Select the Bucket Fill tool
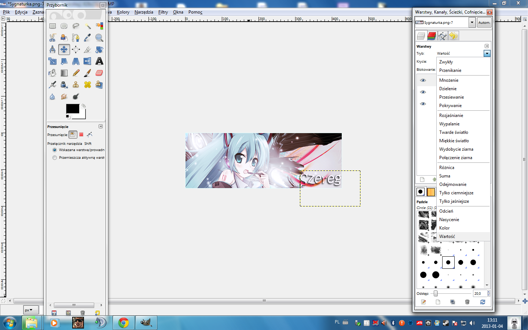The width and height of the screenshot is (528, 330). [x=52, y=73]
